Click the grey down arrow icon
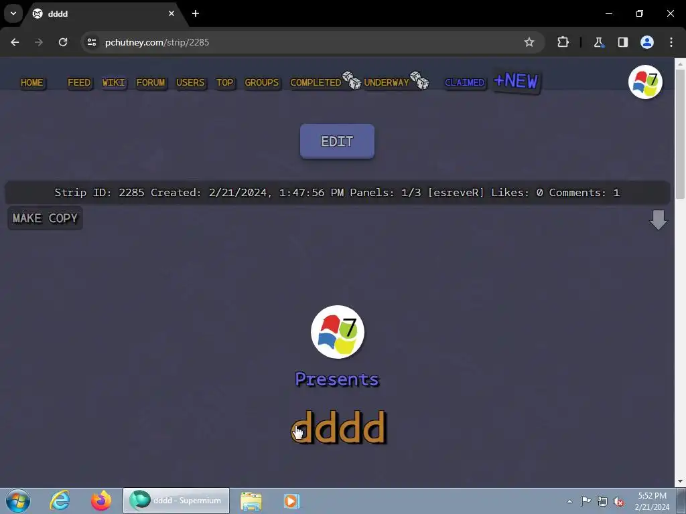 (658, 220)
